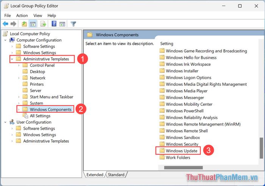Expand the Windows Components tree node arrow
The image size is (265, 186).
19,110
